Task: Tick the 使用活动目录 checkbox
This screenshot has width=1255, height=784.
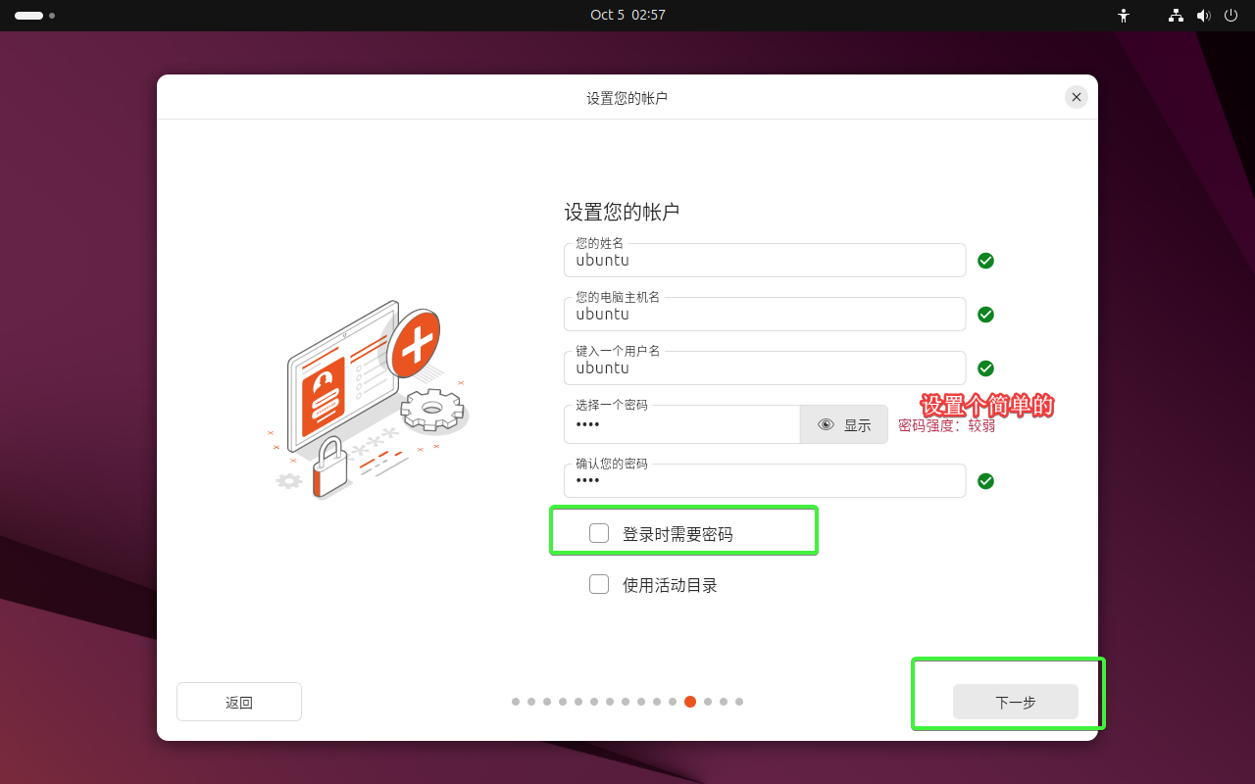Action: point(599,584)
